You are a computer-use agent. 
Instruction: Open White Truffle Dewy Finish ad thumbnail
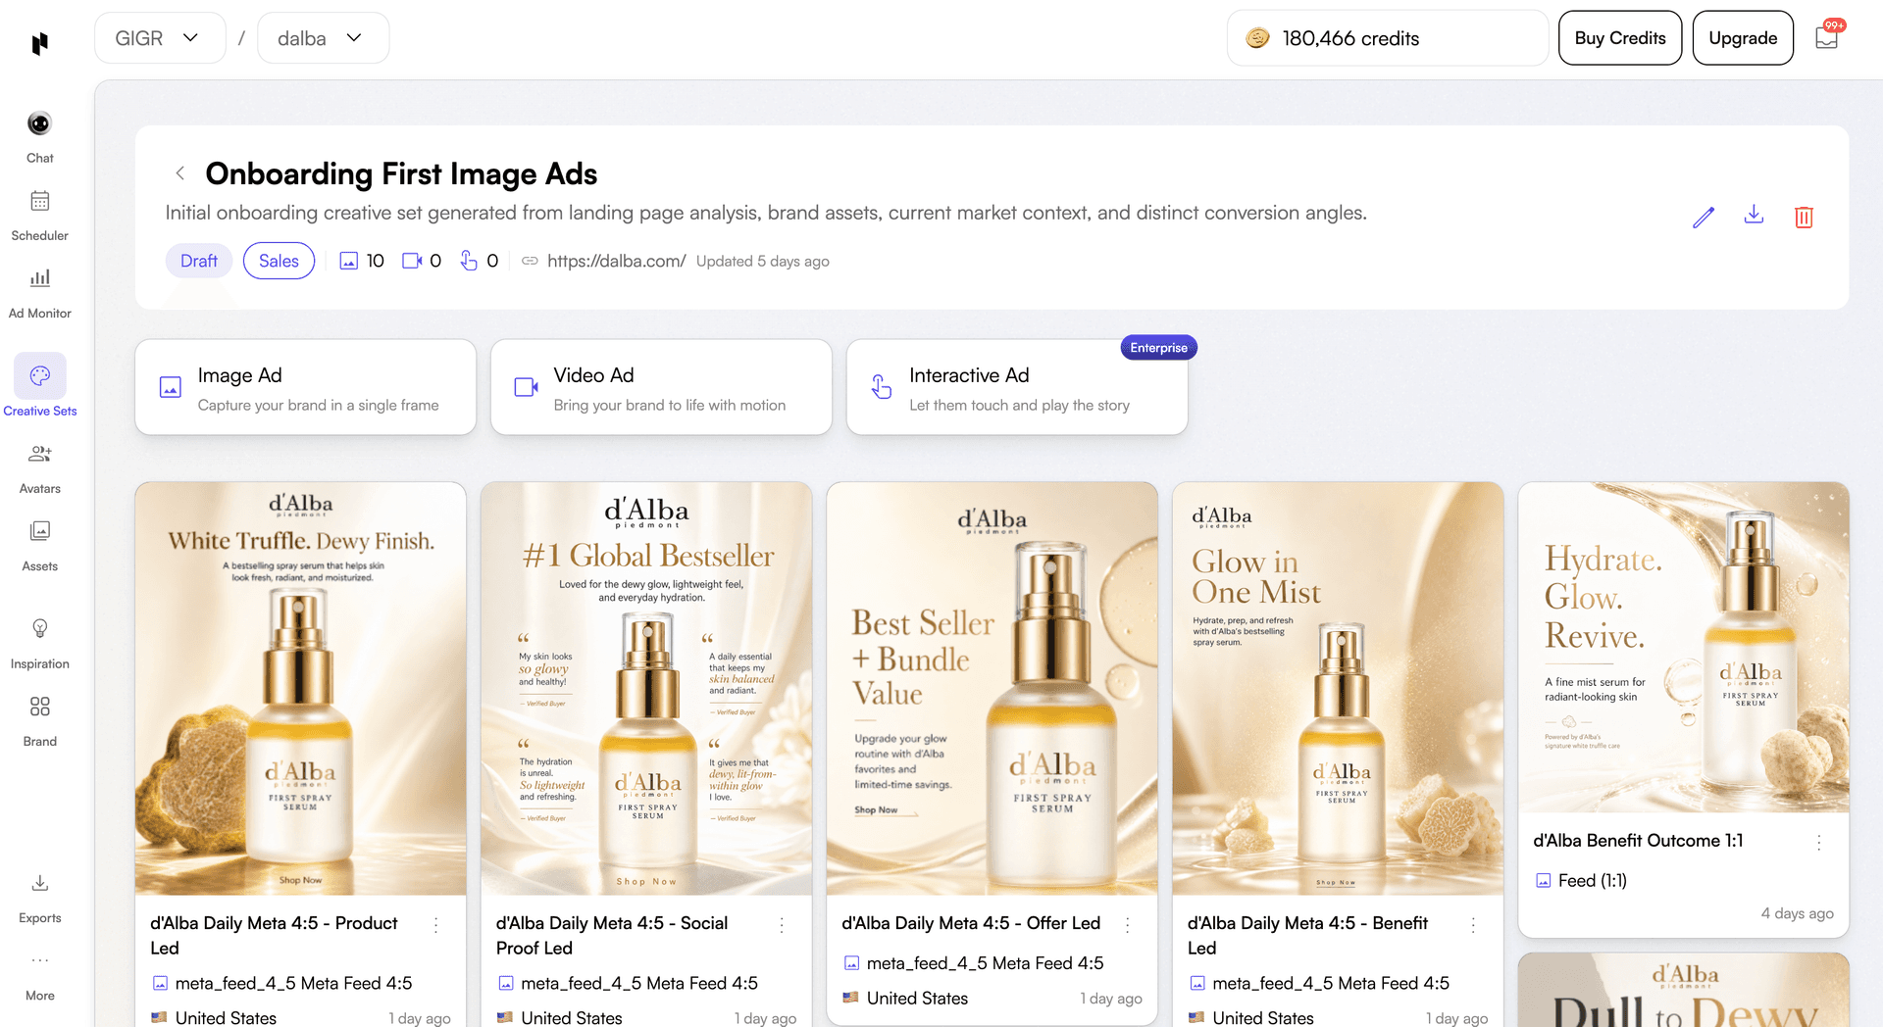[301, 688]
